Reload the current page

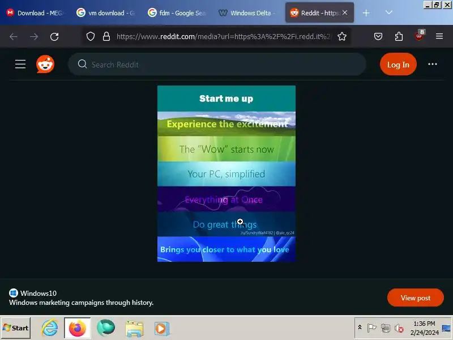click(54, 37)
